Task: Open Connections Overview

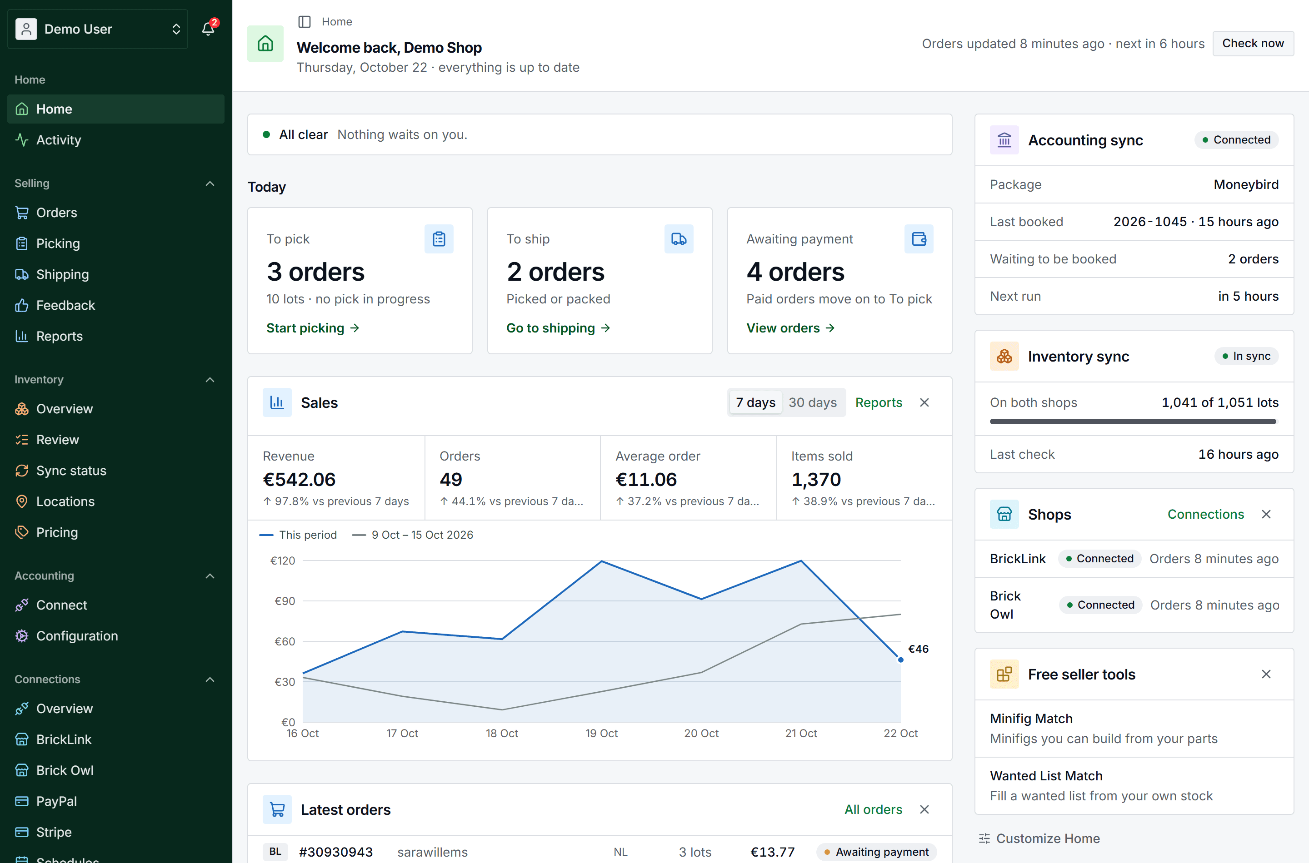Action: coord(115,709)
